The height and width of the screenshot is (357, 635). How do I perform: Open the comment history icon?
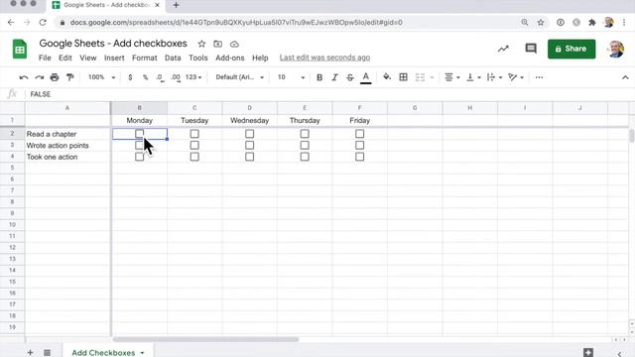(x=531, y=49)
